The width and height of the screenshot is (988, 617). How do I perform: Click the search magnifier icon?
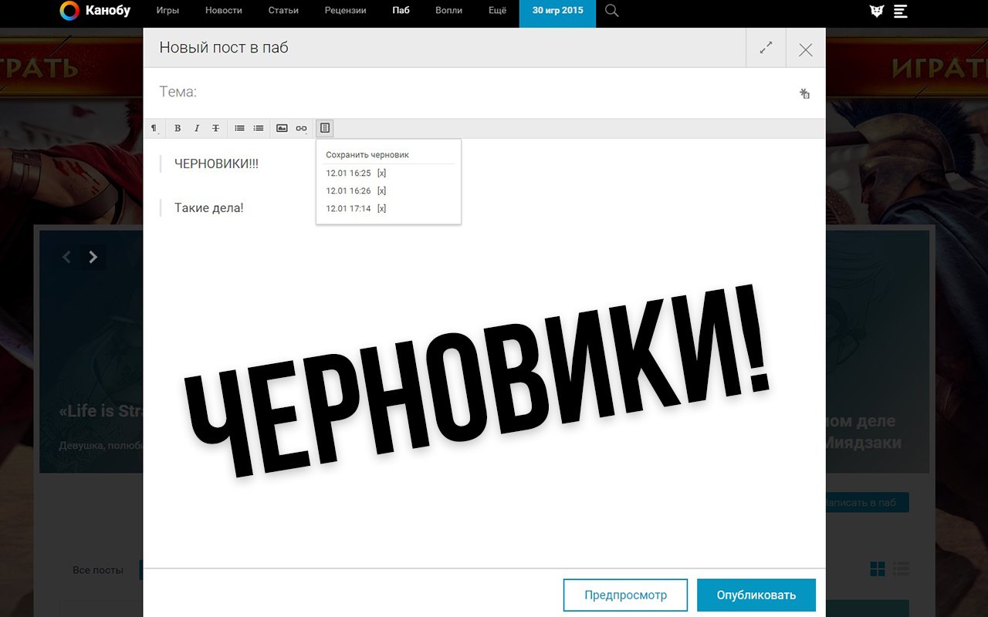[x=612, y=11]
